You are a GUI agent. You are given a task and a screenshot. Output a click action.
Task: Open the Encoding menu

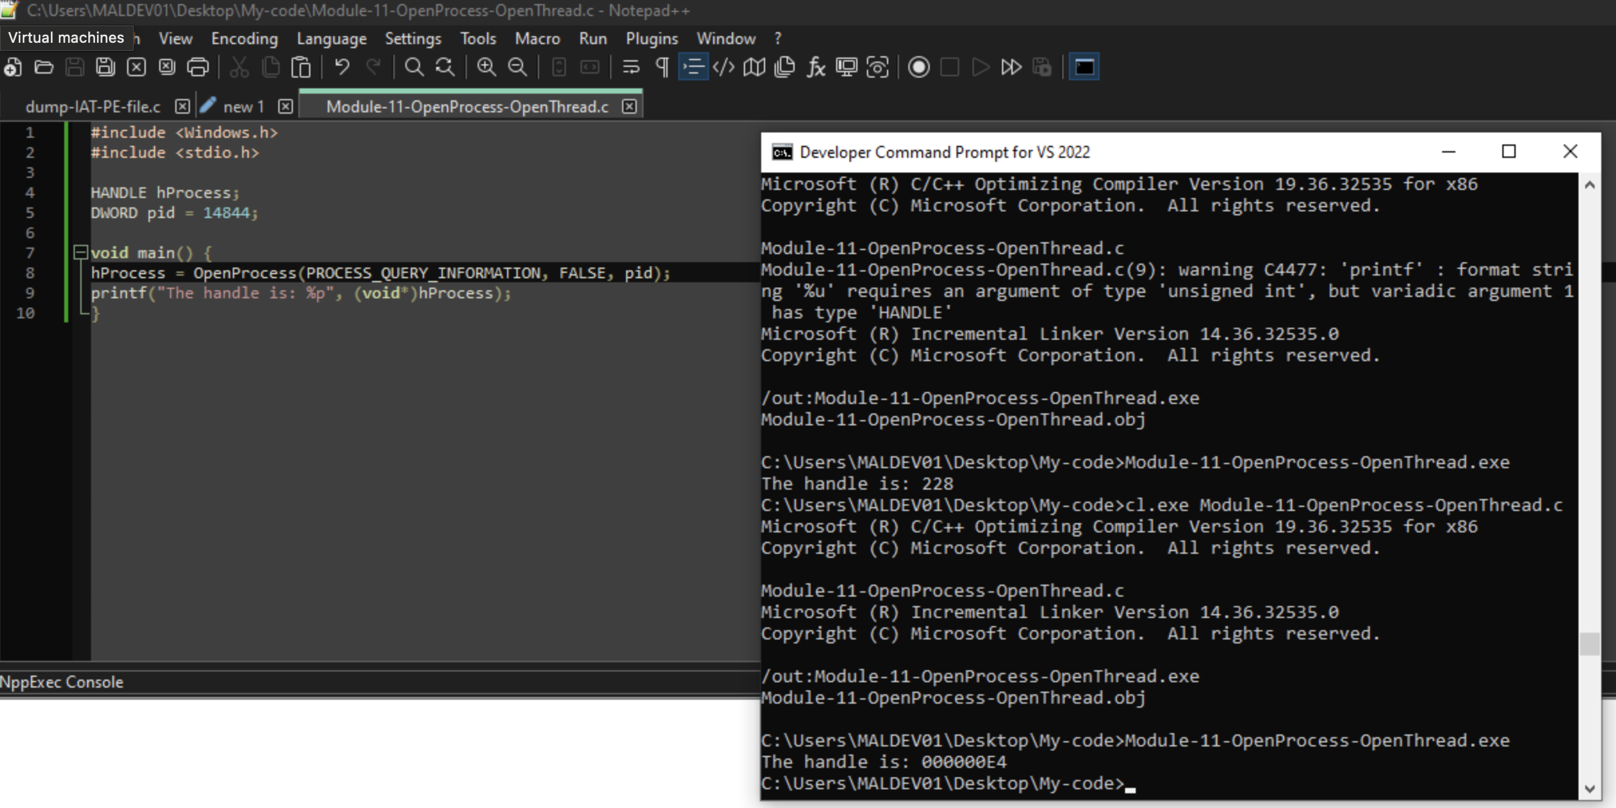[x=244, y=39]
